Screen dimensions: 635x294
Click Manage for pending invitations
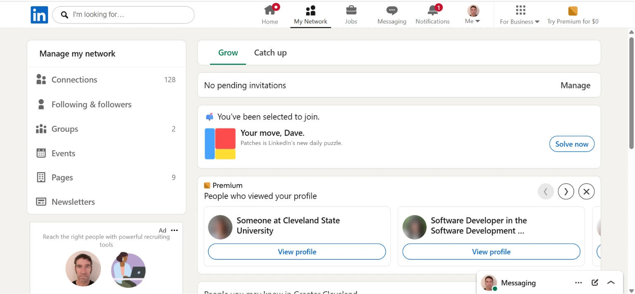(575, 85)
